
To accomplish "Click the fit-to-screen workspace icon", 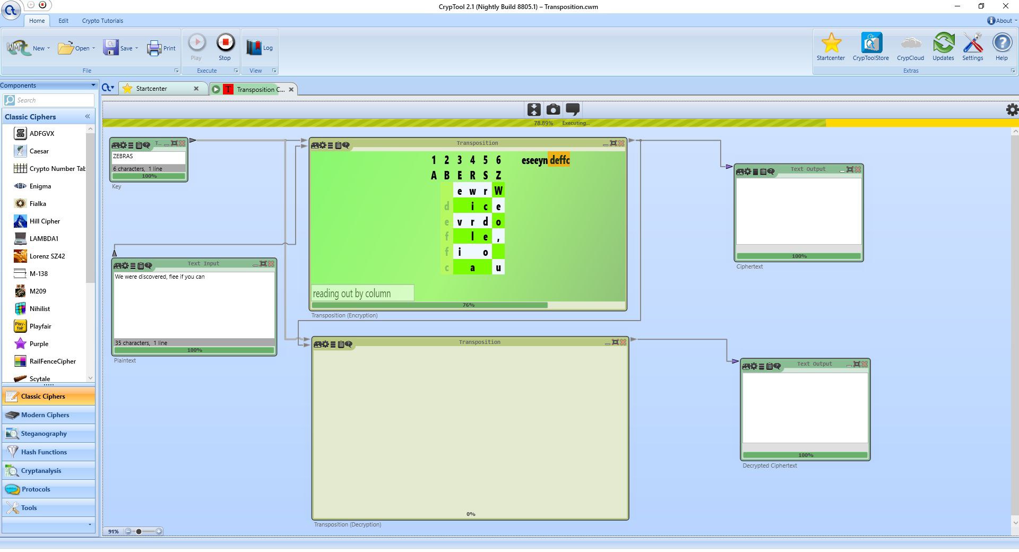I will [533, 109].
